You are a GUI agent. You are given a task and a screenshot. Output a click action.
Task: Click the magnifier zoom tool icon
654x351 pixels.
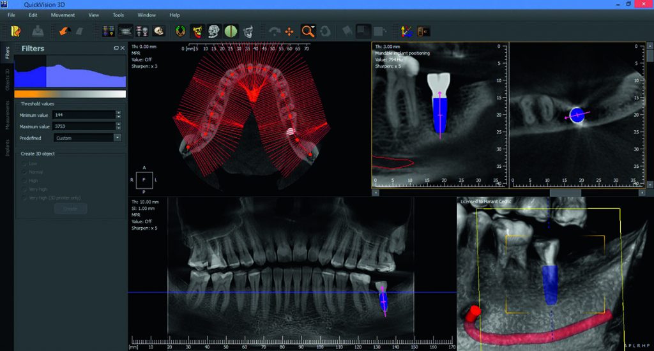click(x=308, y=31)
